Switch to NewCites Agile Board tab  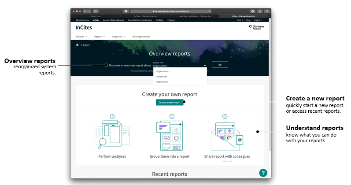click(x=195, y=16)
